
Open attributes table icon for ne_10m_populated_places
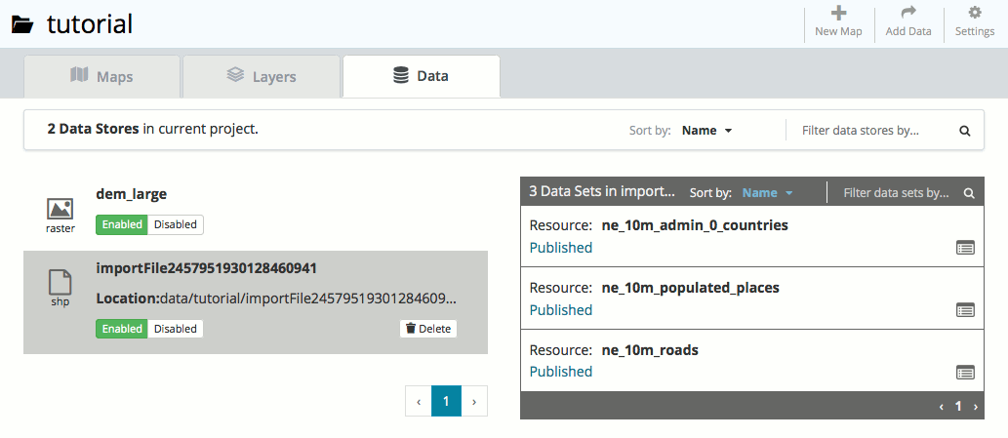(x=965, y=310)
